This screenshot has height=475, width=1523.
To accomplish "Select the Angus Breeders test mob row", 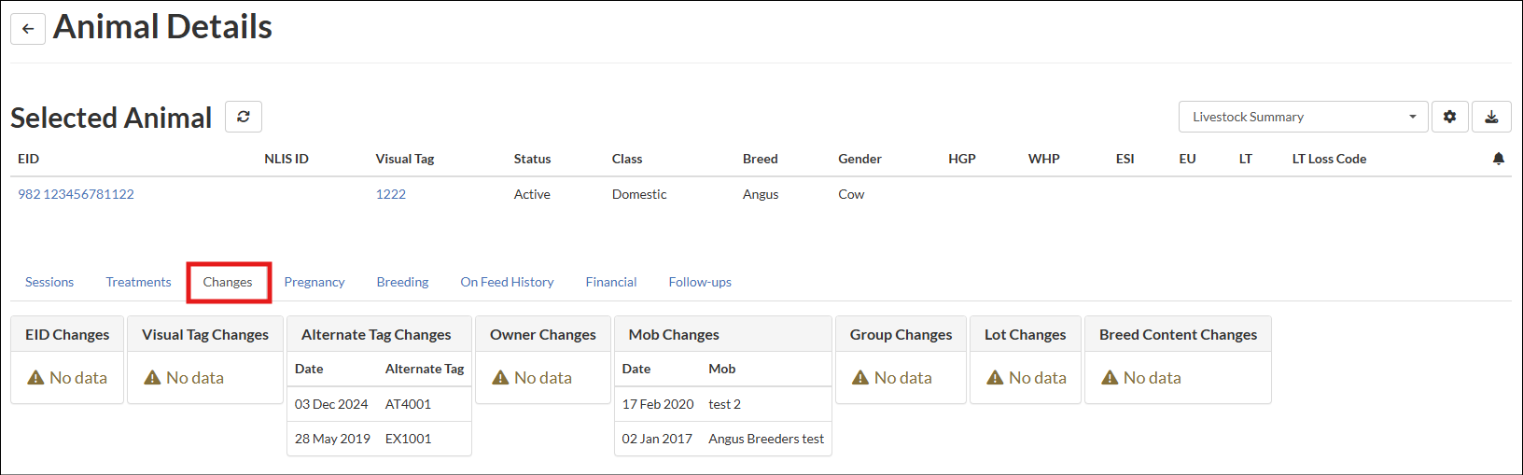I will [722, 439].
